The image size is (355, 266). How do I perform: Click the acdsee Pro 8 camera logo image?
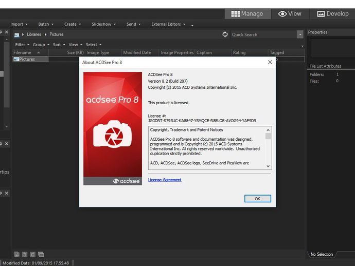tap(113, 128)
